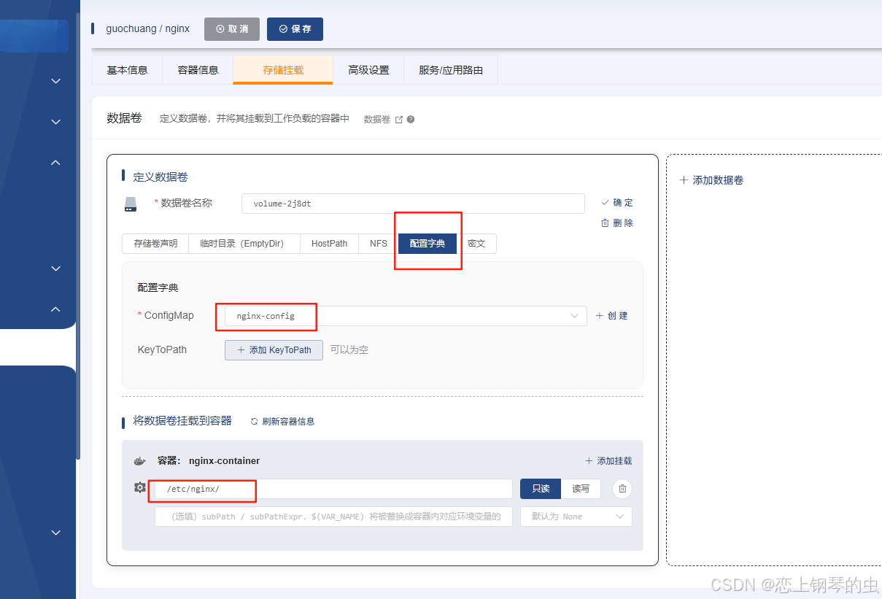Screen dimensions: 882x599
Task: Collapse the third sidebar up chevron
Action: pyautogui.click(x=56, y=162)
